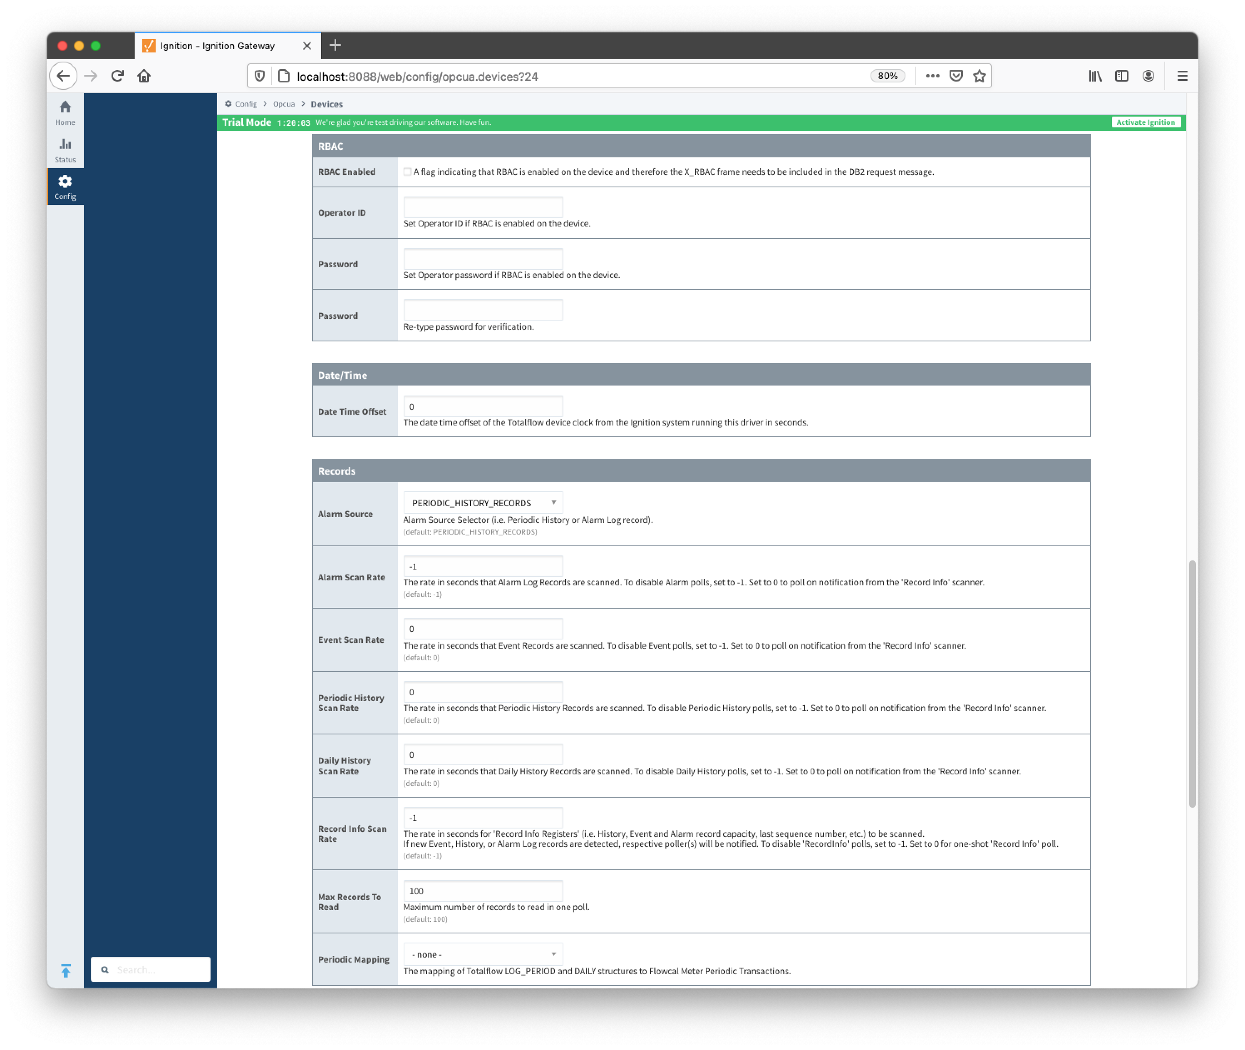Click the RBAC section header
The width and height of the screenshot is (1245, 1050).
point(701,146)
